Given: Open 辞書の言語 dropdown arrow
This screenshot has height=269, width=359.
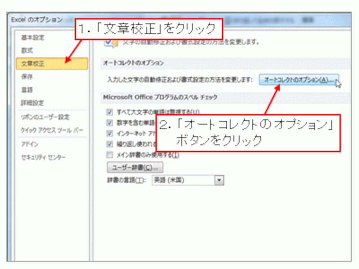Looking at the screenshot, I should tap(219, 180).
